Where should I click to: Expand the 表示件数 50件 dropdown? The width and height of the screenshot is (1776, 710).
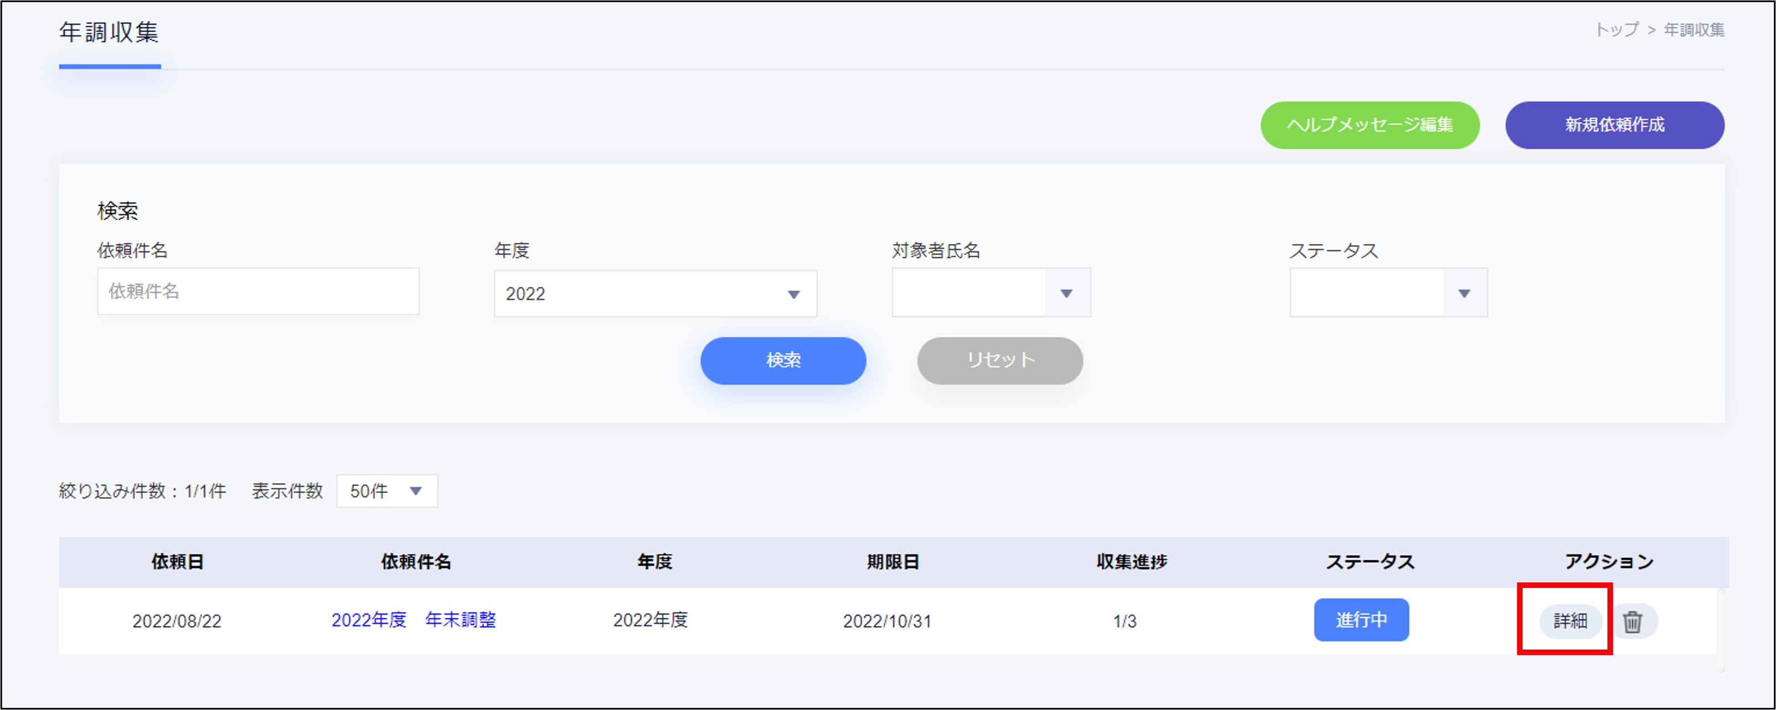click(387, 491)
